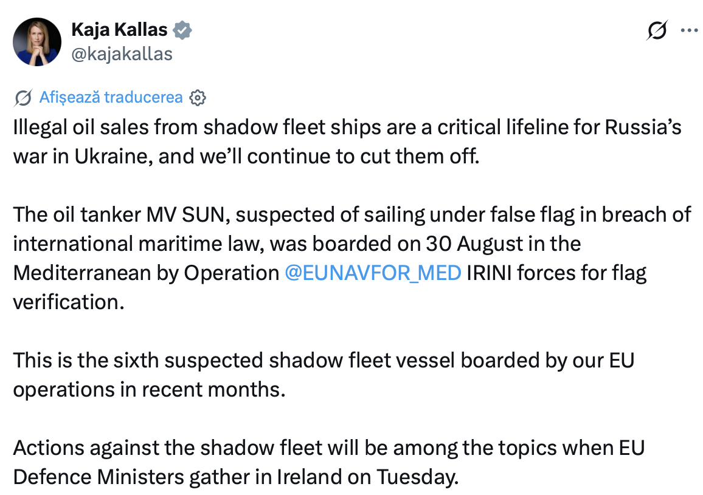703x495 pixels.
Task: Click the Kaja Kallas display name
Action: pos(119,30)
